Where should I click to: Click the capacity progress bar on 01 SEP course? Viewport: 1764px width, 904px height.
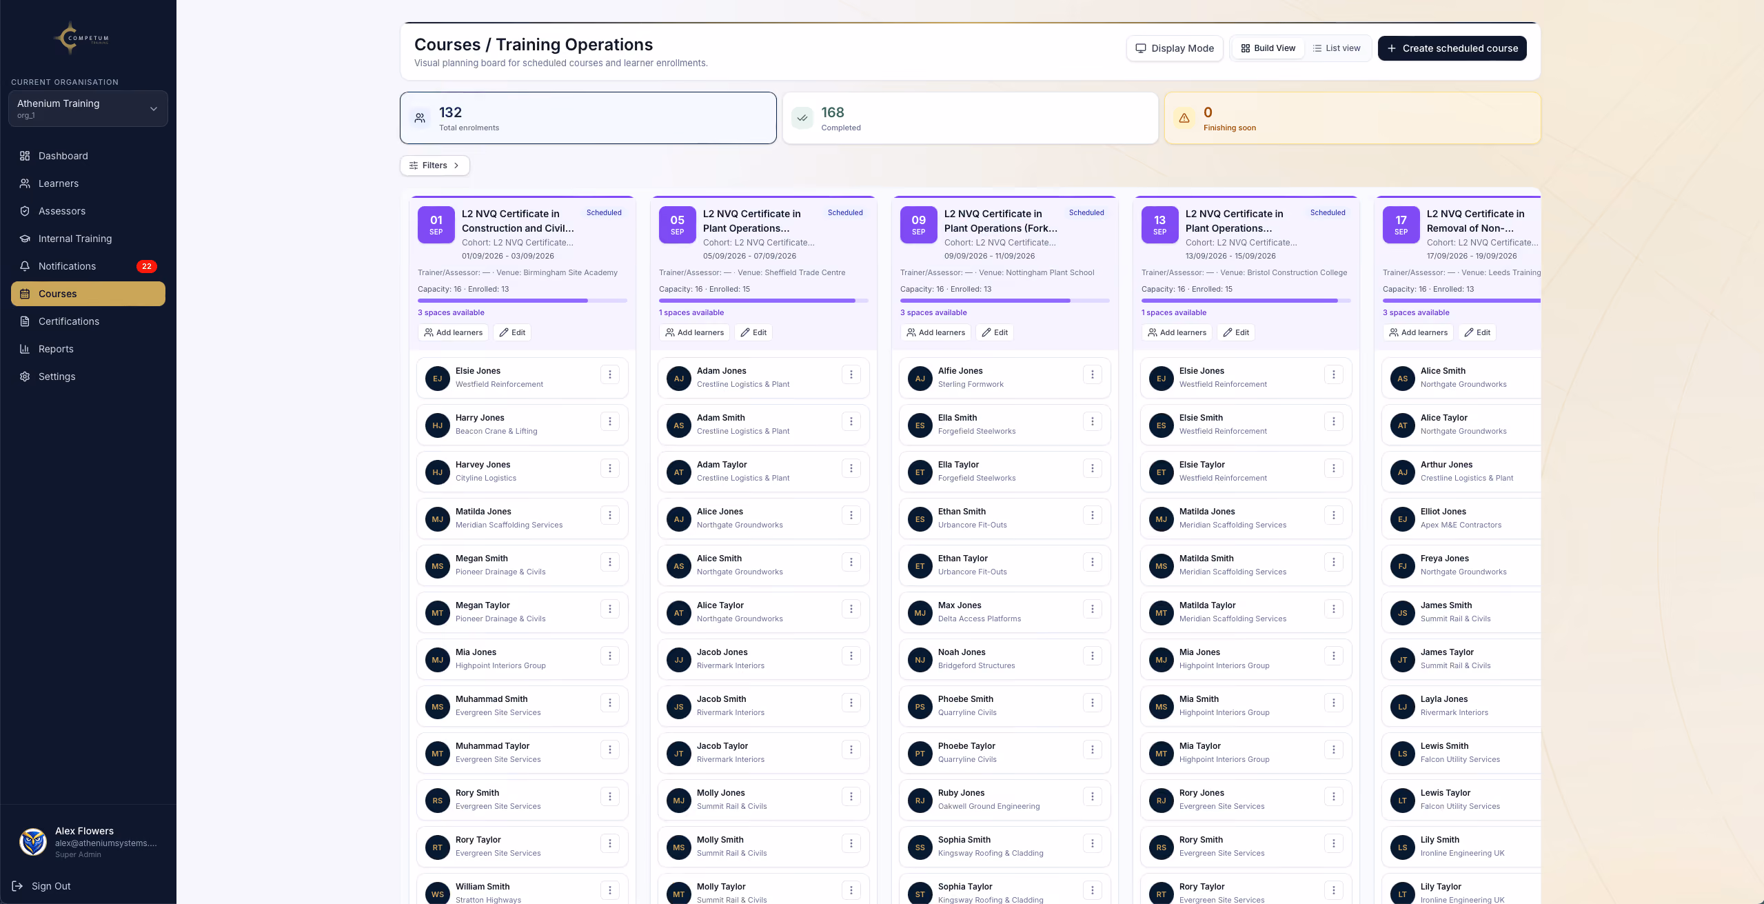[523, 301]
